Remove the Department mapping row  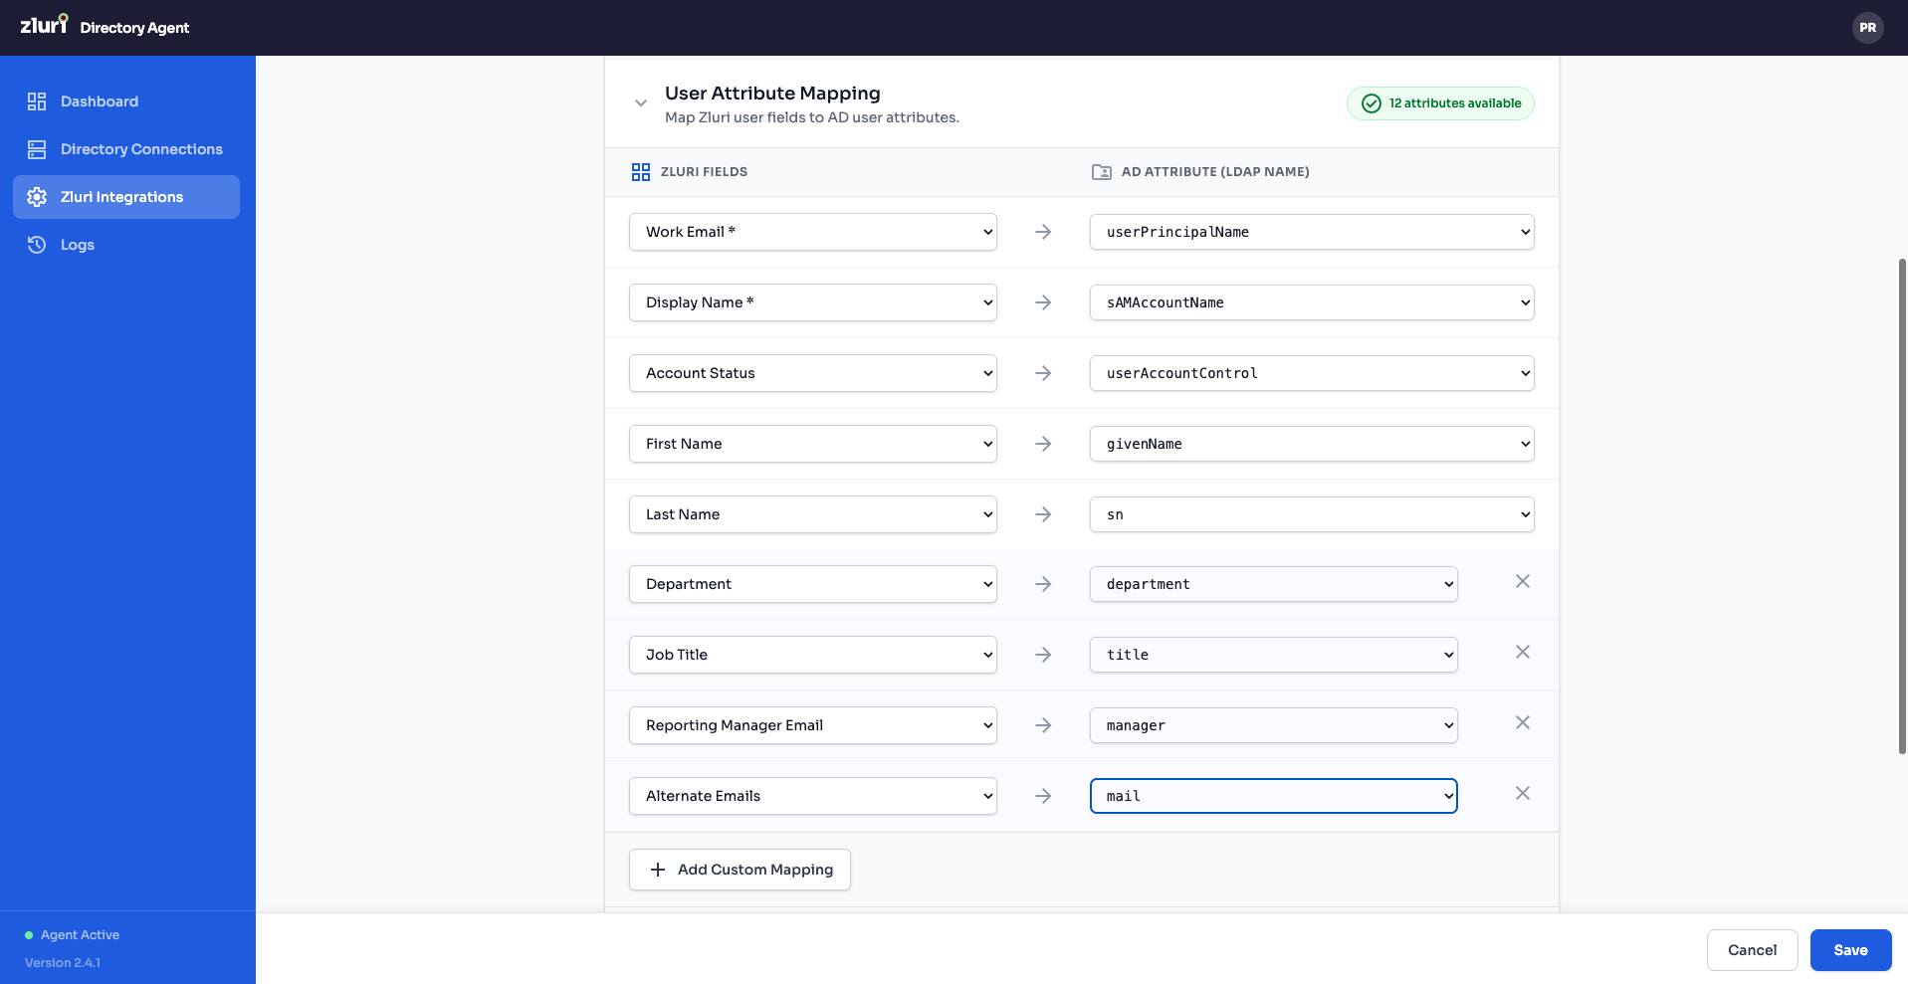point(1522,581)
